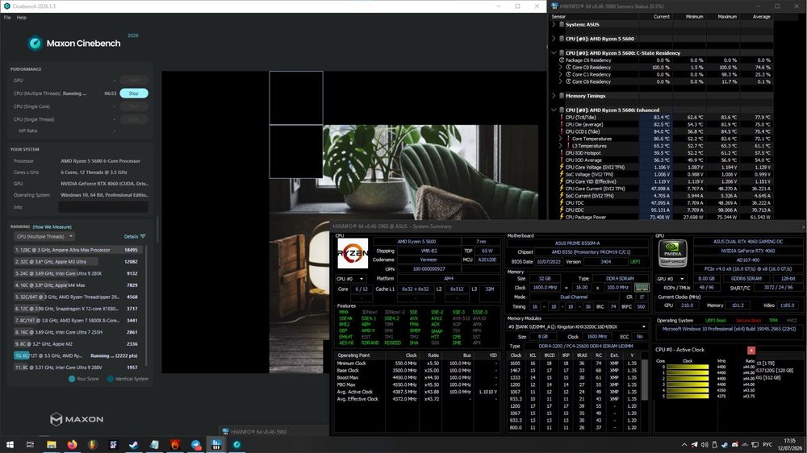Viewport: 807px width, 453px height.
Task: Expand Core C0 Residency row
Action: click(561, 68)
